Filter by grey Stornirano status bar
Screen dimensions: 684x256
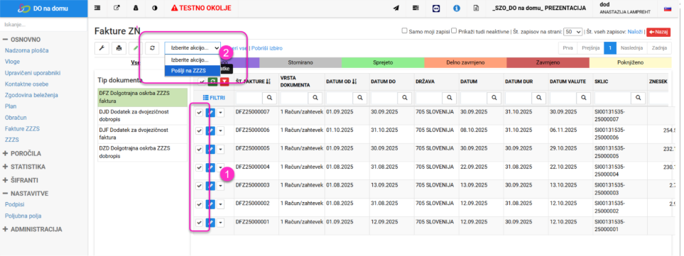coord(300,62)
